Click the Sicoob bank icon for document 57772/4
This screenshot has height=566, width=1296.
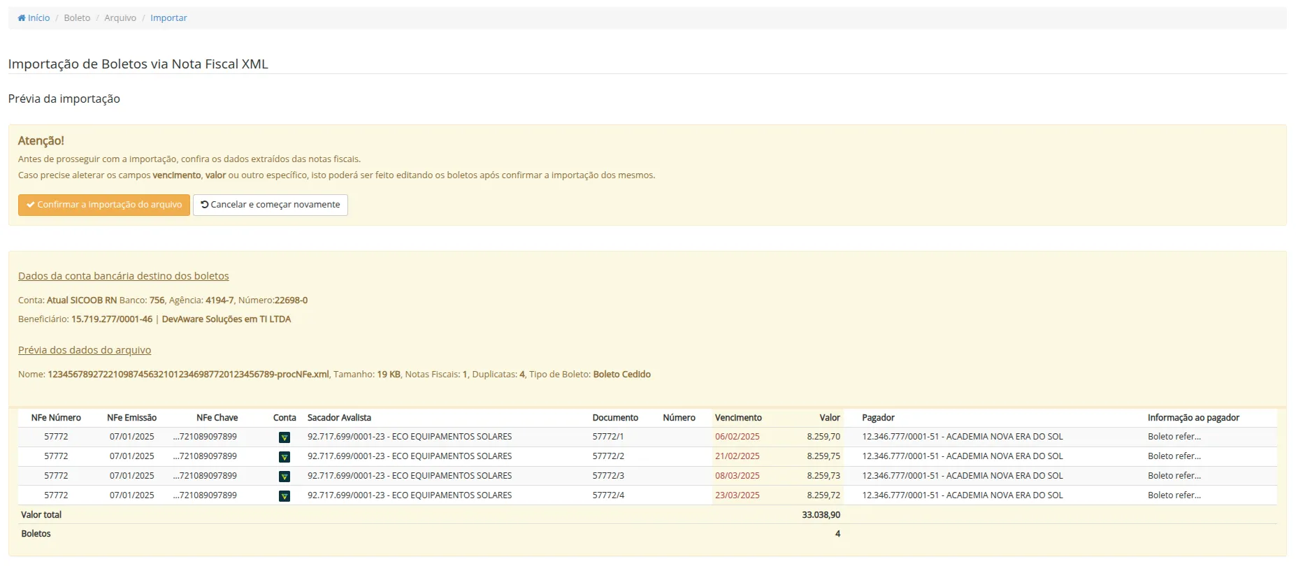click(x=284, y=496)
